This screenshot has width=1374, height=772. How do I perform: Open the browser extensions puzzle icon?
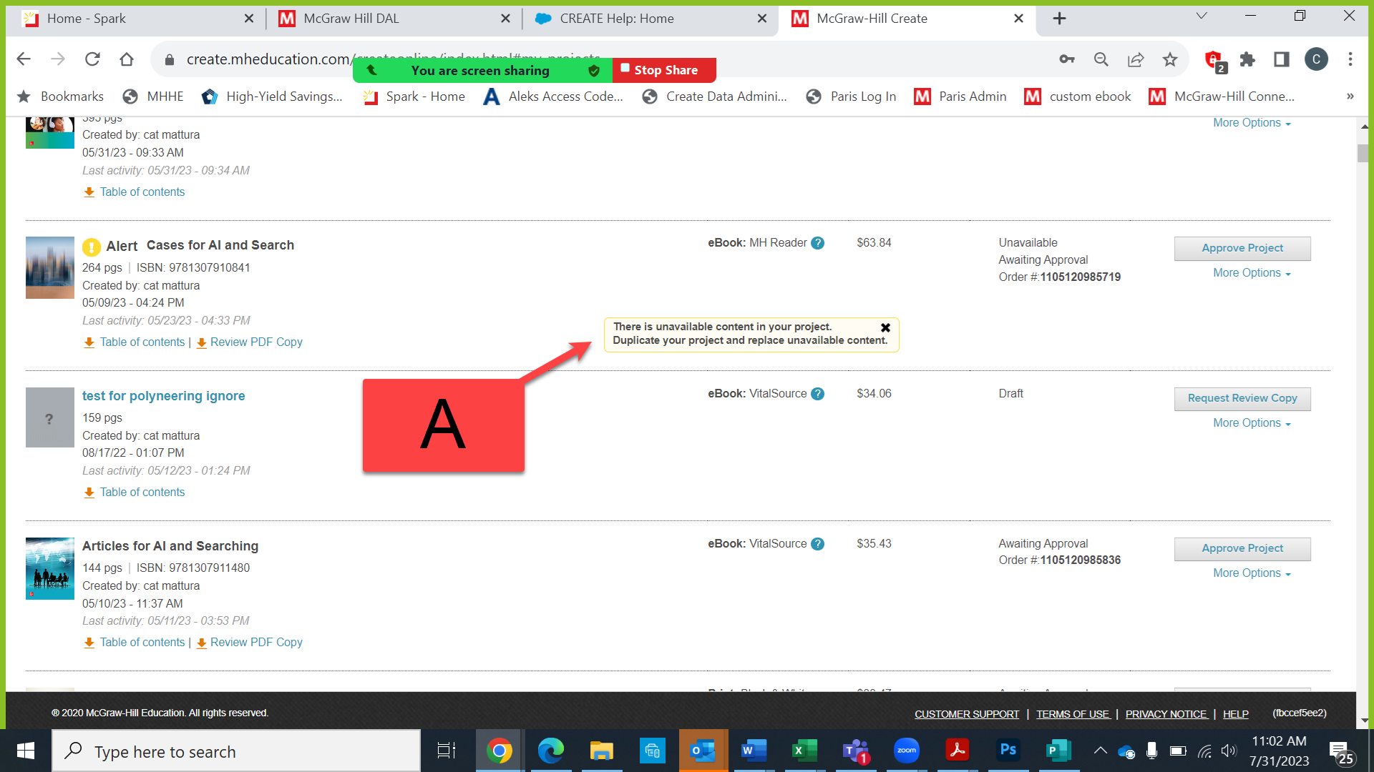click(1247, 59)
